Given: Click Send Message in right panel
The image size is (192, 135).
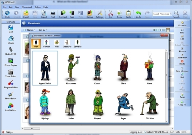Looking at the screenshot, I should click(182, 70).
